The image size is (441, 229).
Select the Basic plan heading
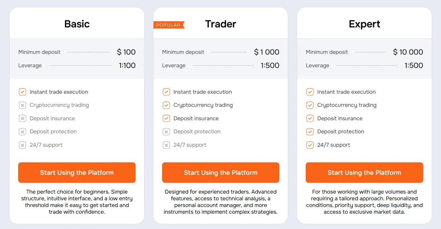pyautogui.click(x=77, y=24)
